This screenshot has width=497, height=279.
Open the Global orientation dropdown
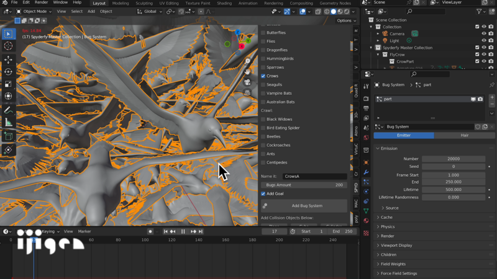(x=150, y=11)
